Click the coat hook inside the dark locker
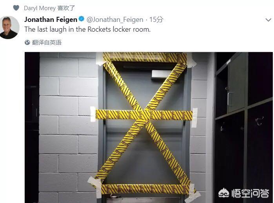This screenshot has height=203, width=274. 259,121
